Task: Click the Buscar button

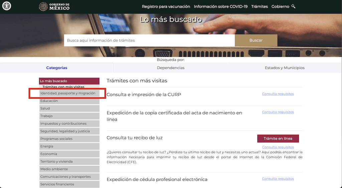Action: (256, 40)
